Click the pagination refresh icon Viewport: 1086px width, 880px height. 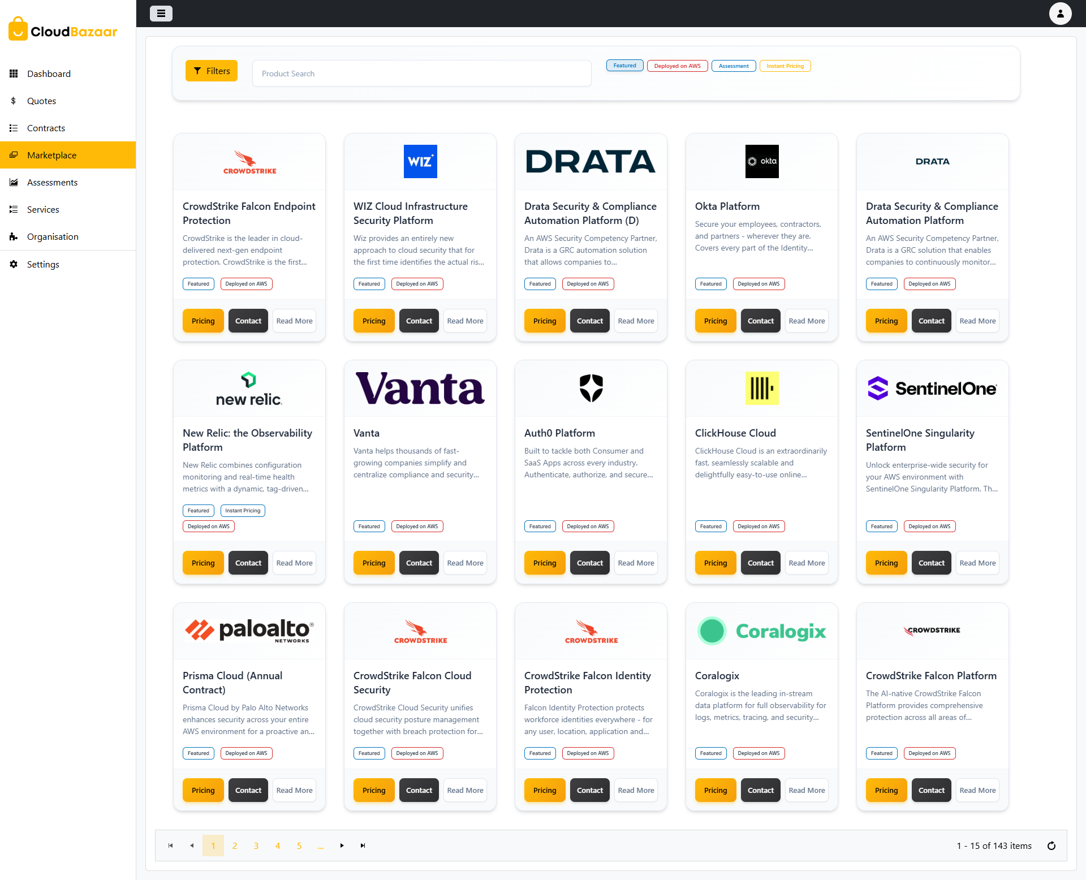coord(1051,846)
